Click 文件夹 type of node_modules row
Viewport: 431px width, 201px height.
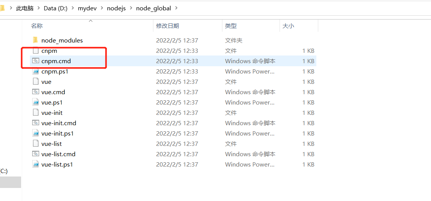(234, 40)
